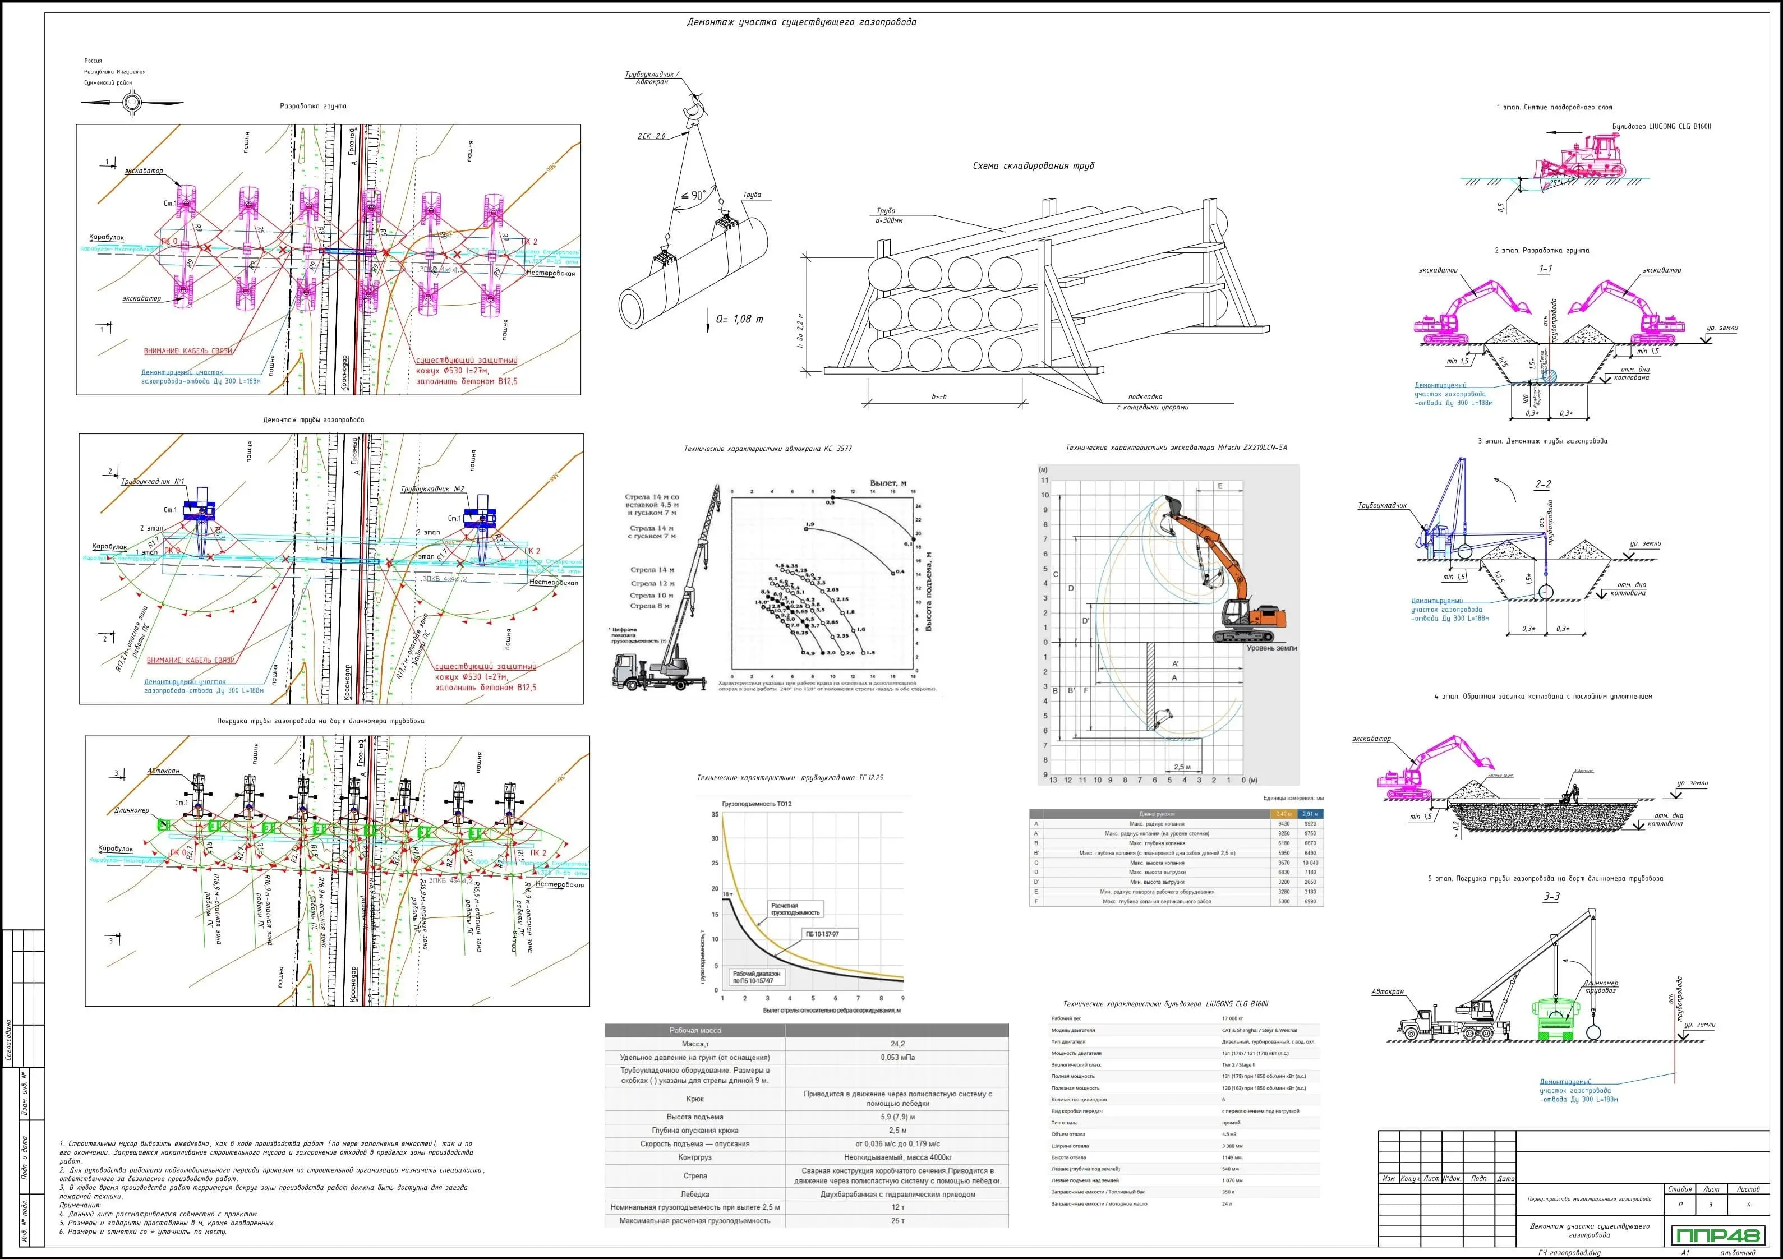Click the 'Стадия' cell in title block
The image size is (1783, 1259).
click(1680, 1189)
